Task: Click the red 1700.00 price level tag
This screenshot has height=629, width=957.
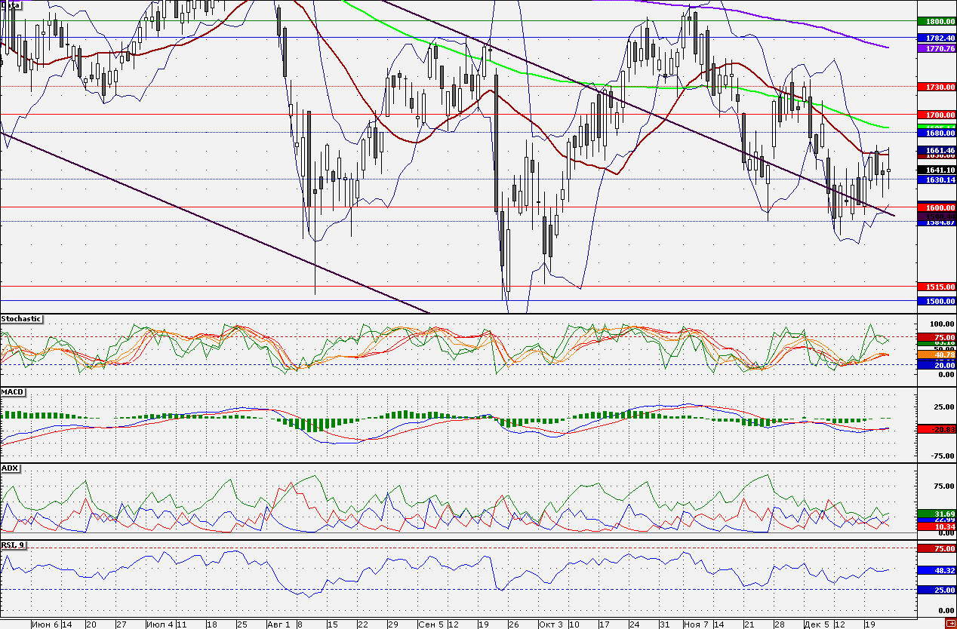Action: coord(935,115)
